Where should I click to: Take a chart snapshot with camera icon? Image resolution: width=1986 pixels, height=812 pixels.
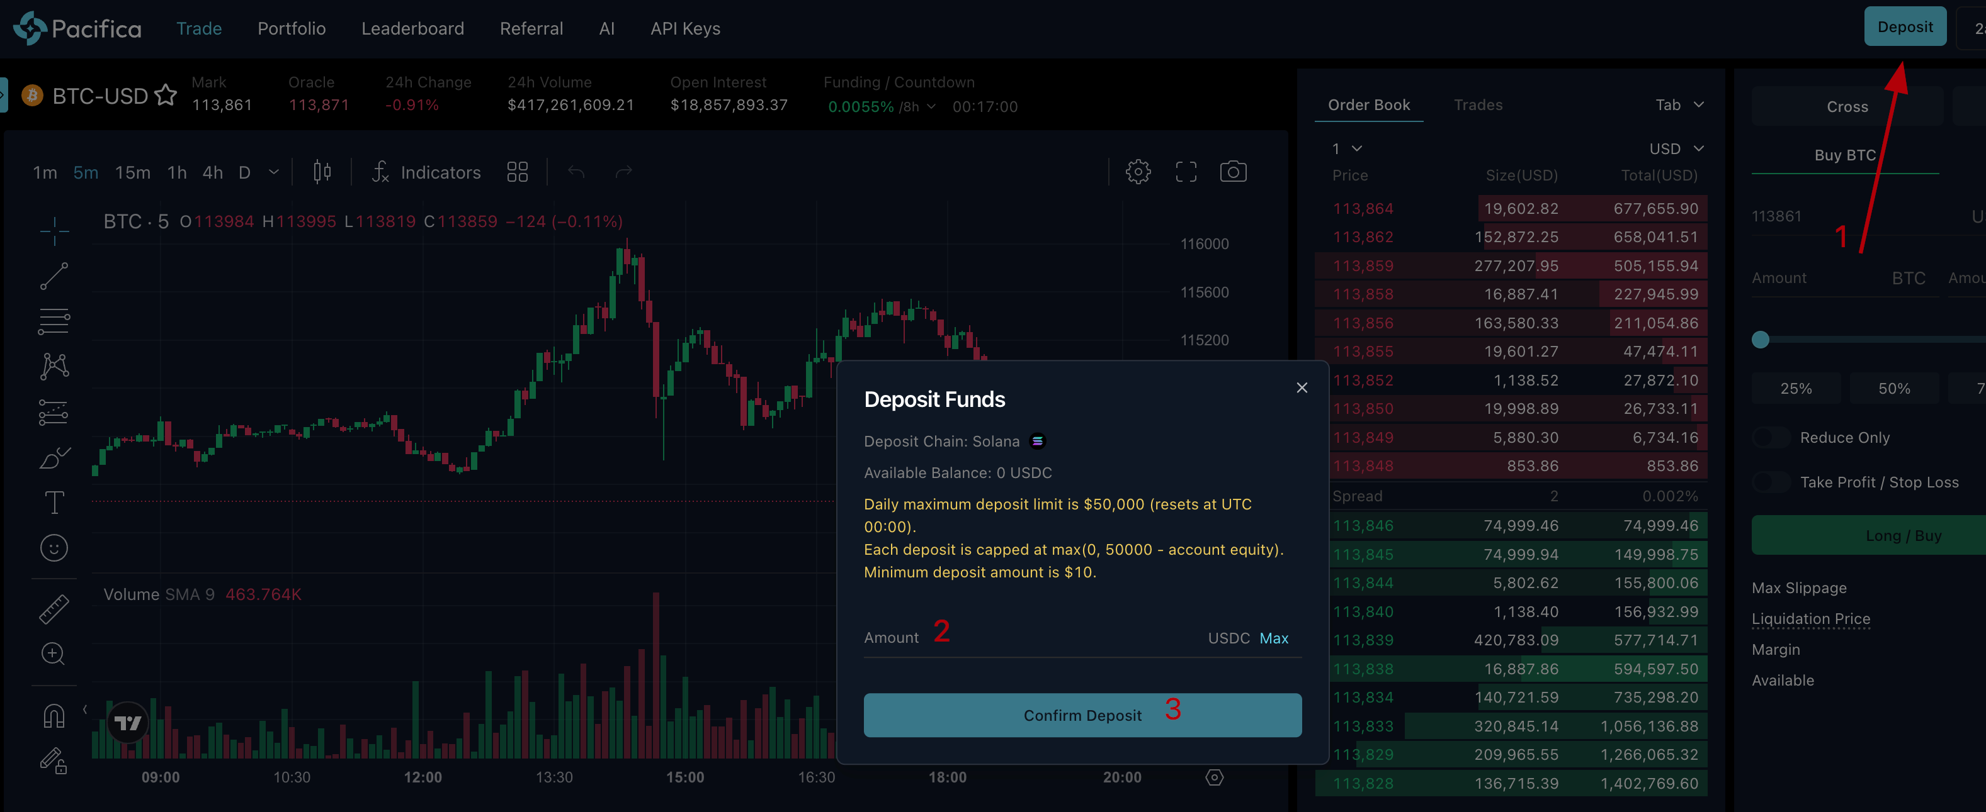[x=1233, y=172]
